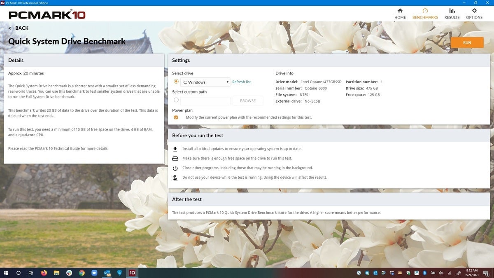This screenshot has height=278, width=494.
Task: Click the PCMark 10 taskbar icon
Action: point(132,273)
